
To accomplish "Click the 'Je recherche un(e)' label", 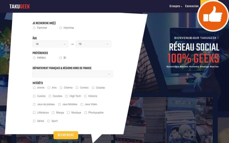I will (44, 23).
